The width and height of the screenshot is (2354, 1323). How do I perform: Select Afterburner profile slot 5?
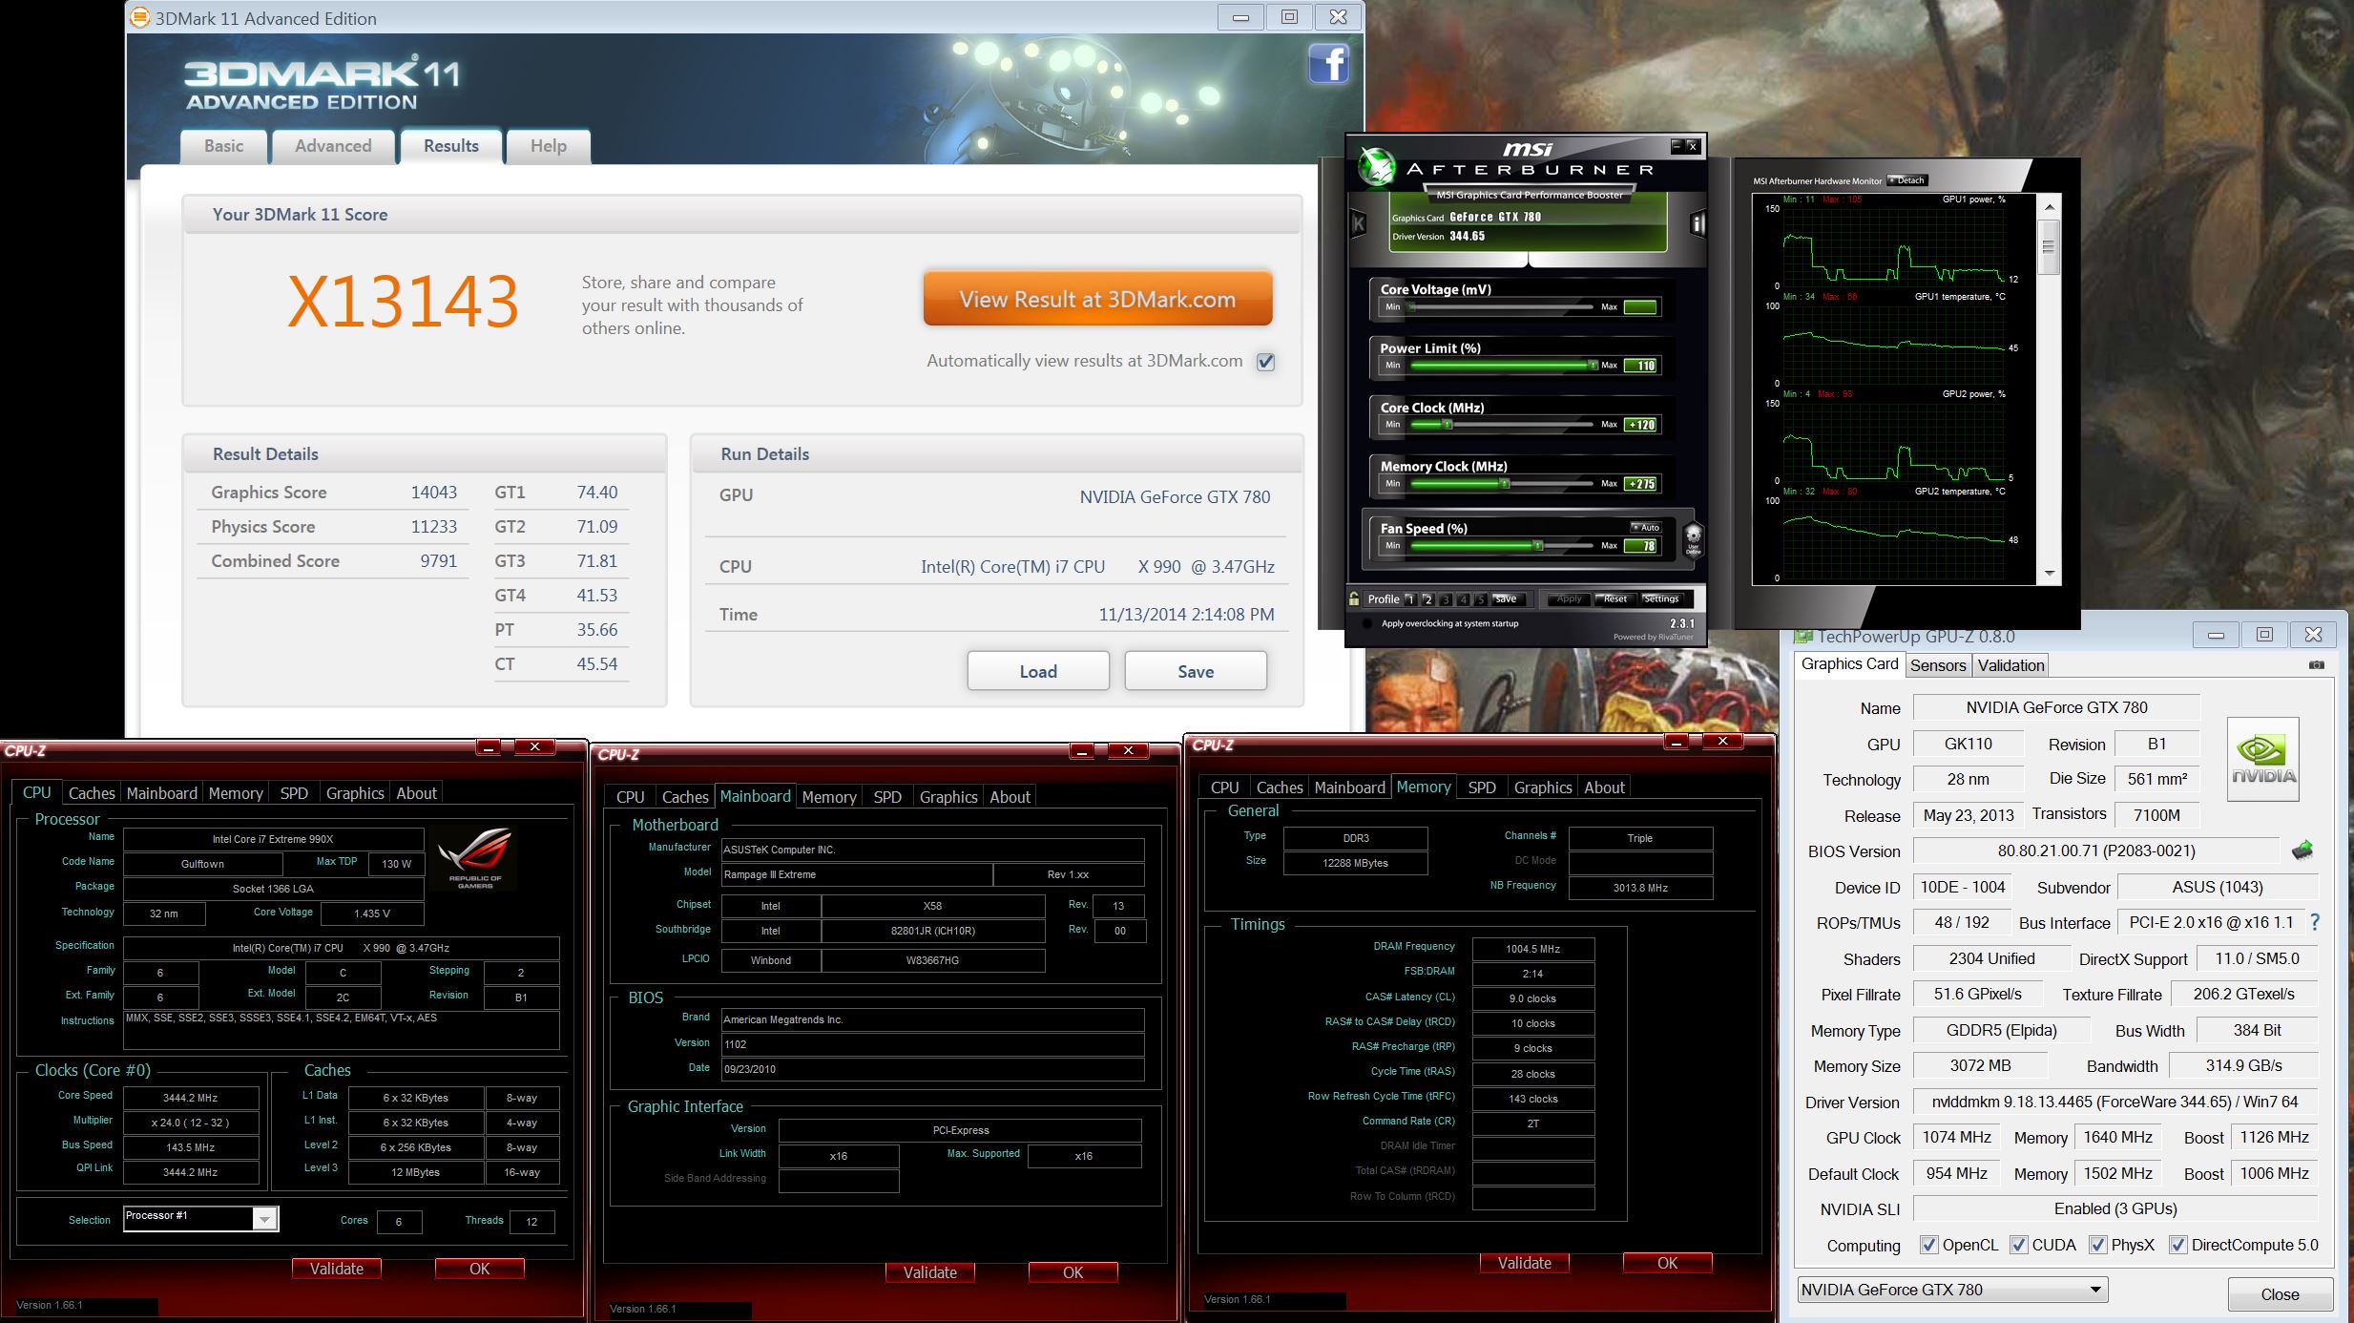1481,599
